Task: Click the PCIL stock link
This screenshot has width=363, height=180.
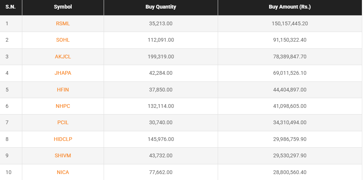Action: [63, 122]
